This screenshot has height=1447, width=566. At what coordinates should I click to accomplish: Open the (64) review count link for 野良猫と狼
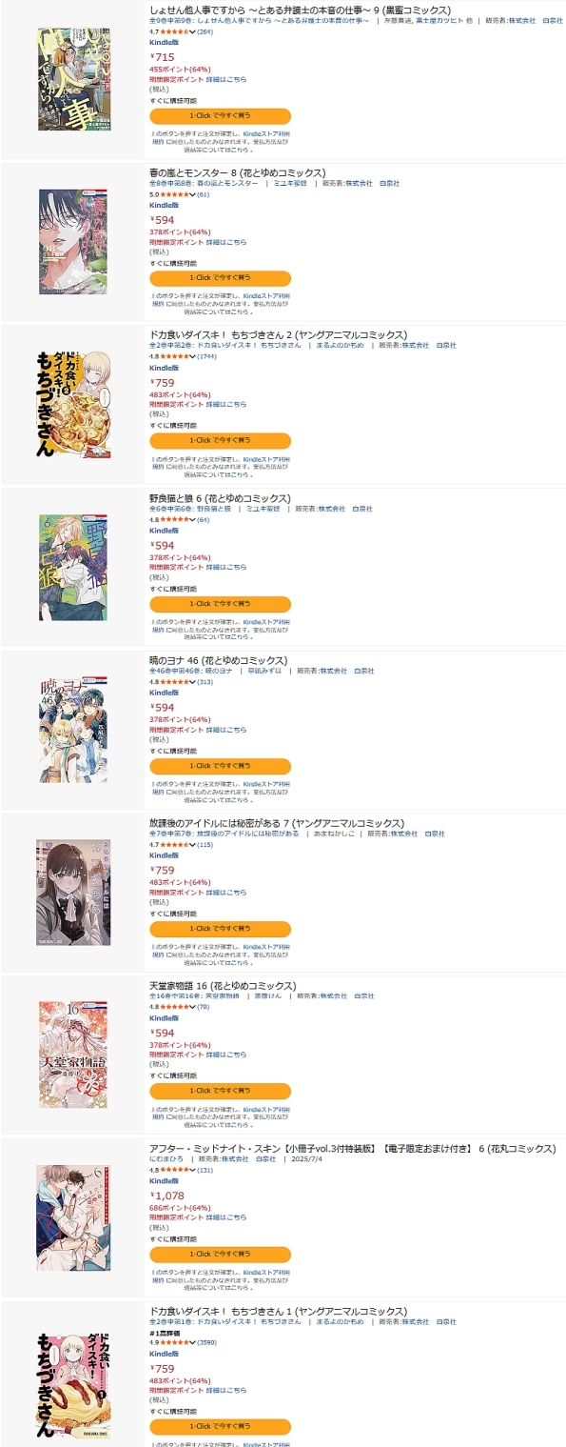203,520
